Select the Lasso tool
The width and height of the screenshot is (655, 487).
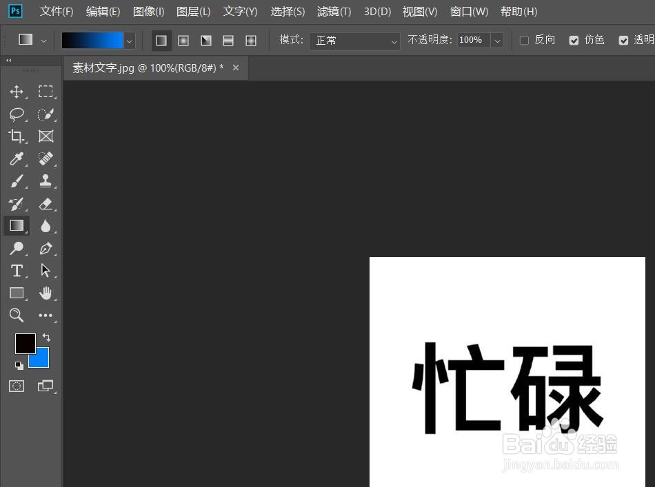(x=17, y=114)
